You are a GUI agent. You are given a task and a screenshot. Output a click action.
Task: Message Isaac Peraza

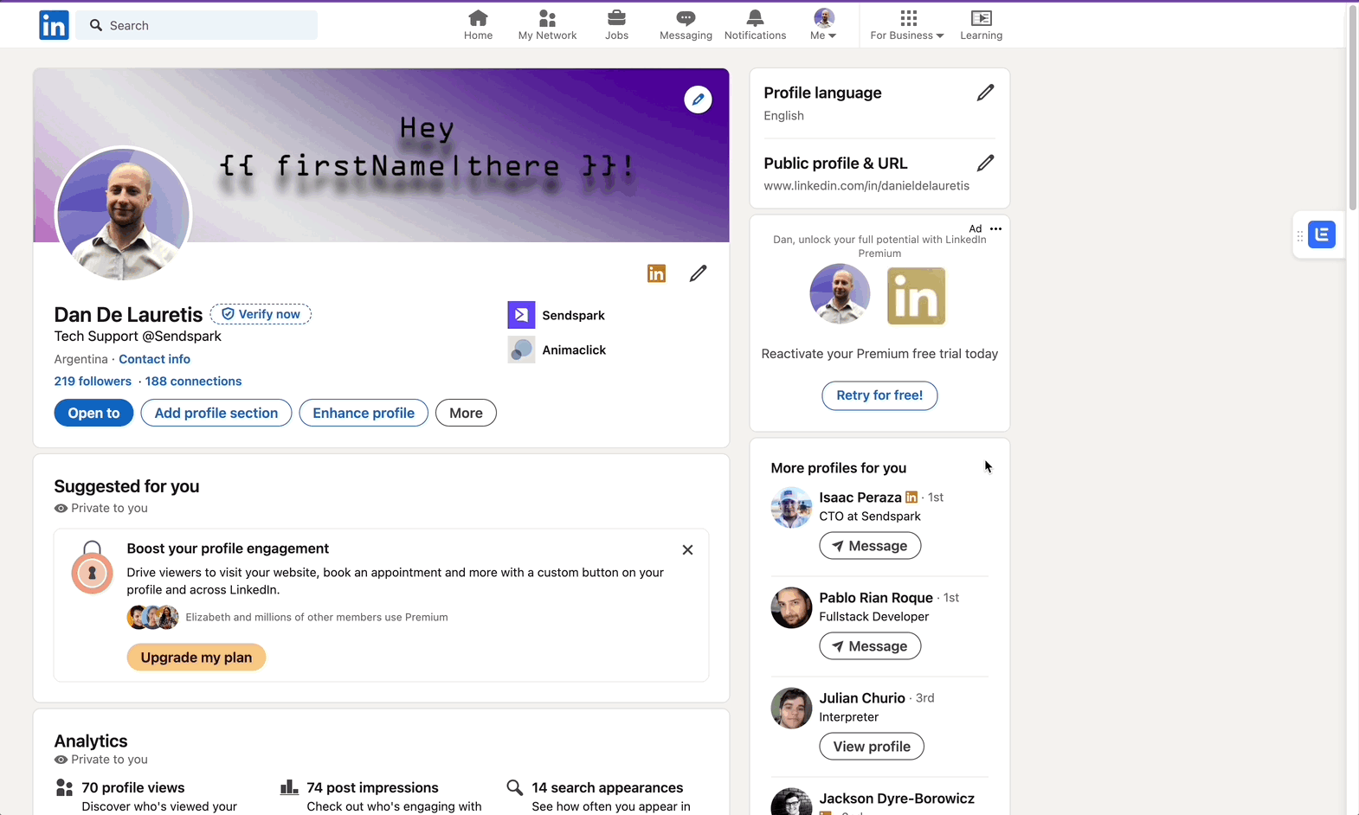[870, 546]
